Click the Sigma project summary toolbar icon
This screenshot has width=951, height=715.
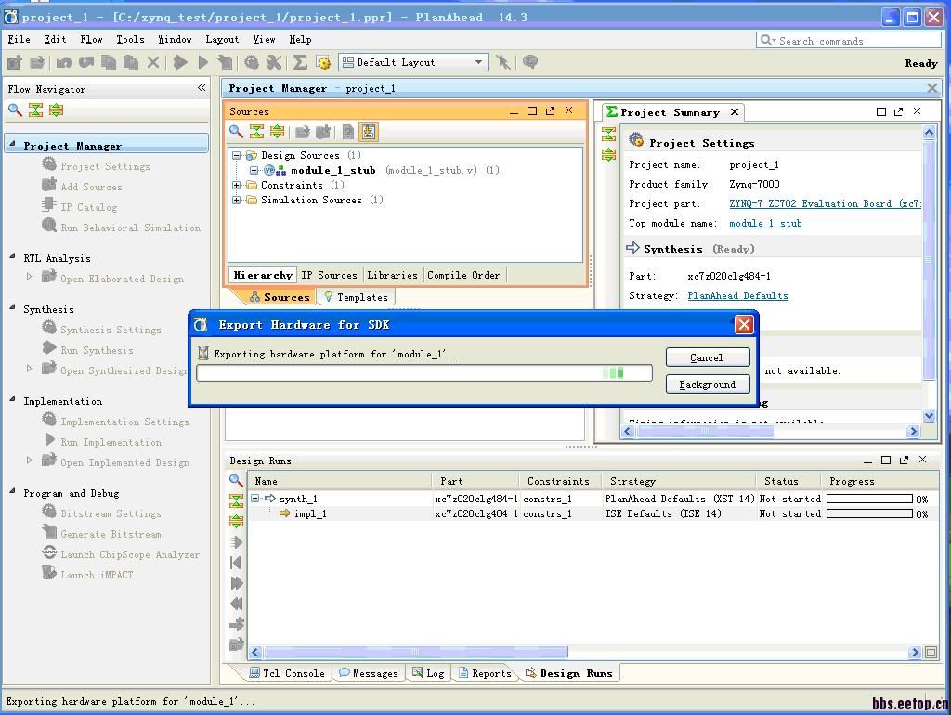tap(300, 62)
